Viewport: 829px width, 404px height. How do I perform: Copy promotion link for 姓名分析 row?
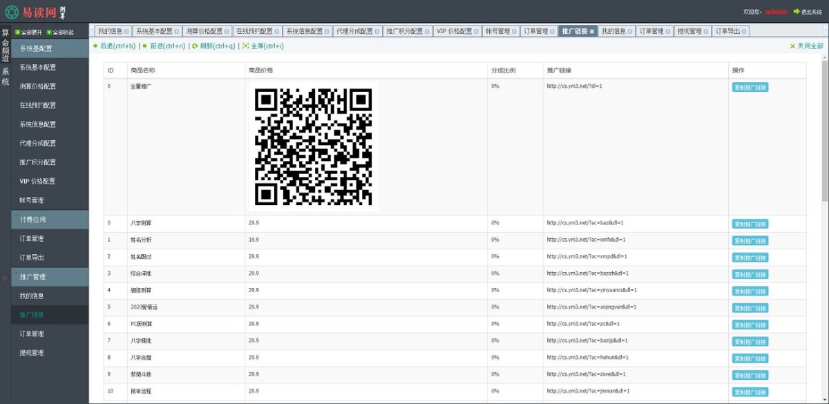(750, 240)
